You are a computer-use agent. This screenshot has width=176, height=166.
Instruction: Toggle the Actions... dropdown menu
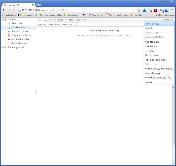tap(168, 20)
